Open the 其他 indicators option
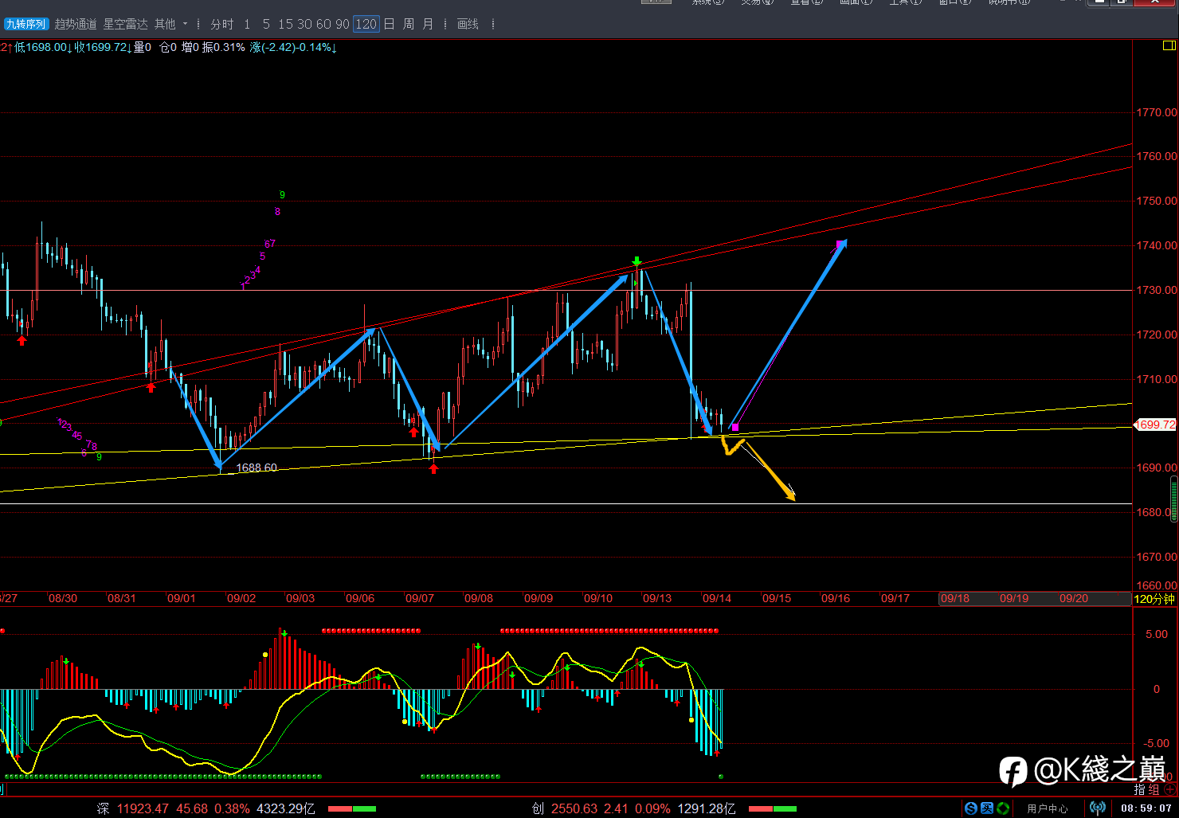1179x818 pixels. [165, 24]
